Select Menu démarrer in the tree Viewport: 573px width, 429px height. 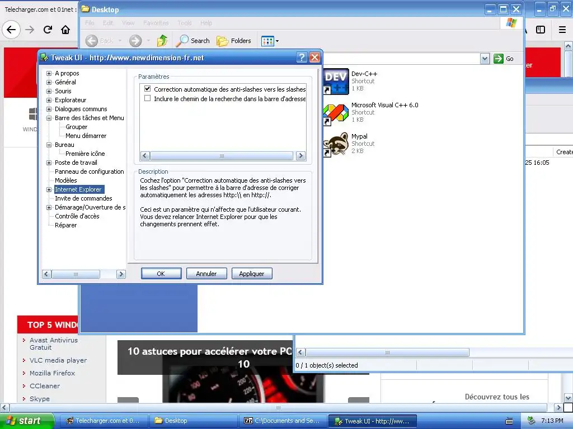[86, 136]
